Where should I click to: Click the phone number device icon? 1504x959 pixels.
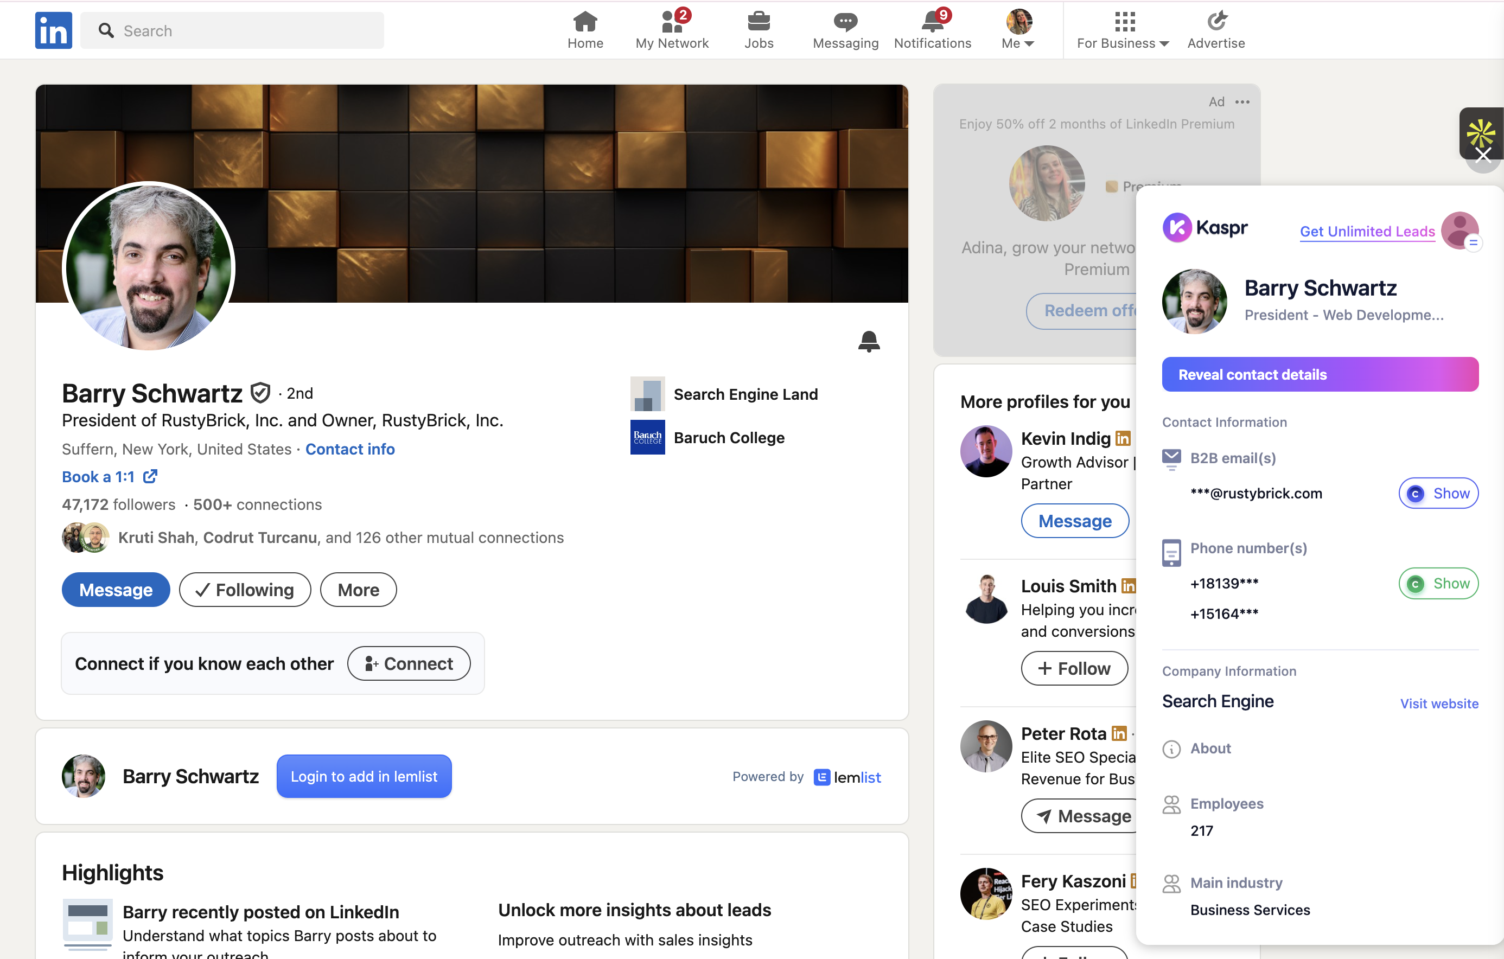1171,553
